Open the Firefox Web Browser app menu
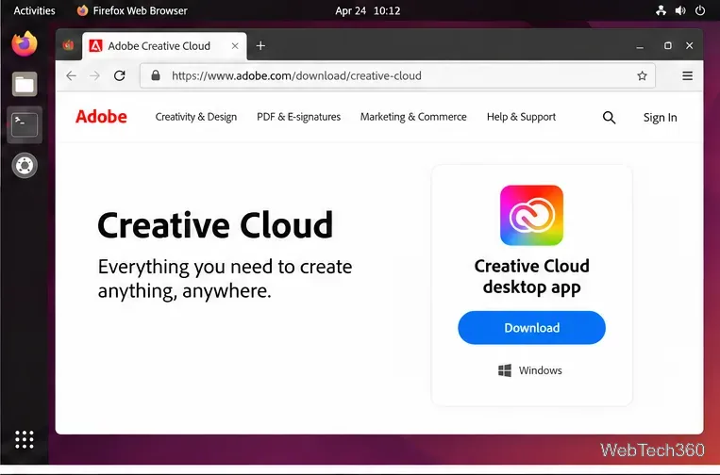 [132, 10]
